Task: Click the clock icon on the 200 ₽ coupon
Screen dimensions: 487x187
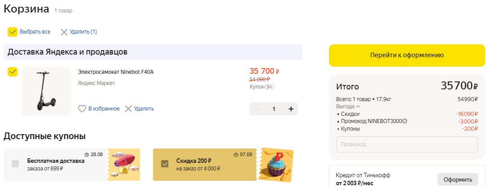Action: point(236,155)
